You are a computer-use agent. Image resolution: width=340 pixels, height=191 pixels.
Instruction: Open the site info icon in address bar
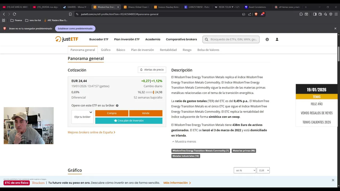click(77, 14)
